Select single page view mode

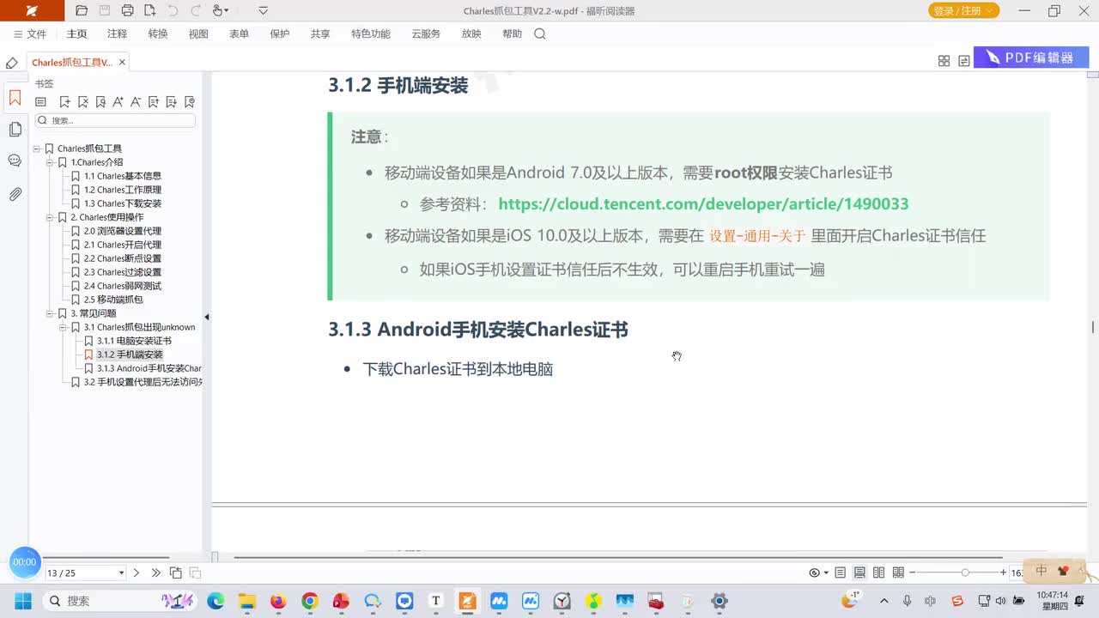pyautogui.click(x=841, y=573)
